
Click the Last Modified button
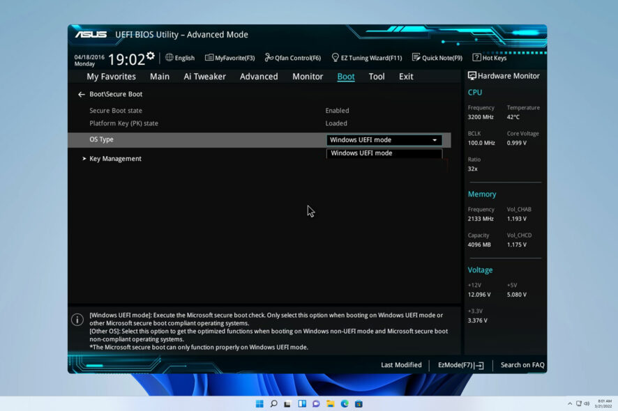tap(401, 365)
